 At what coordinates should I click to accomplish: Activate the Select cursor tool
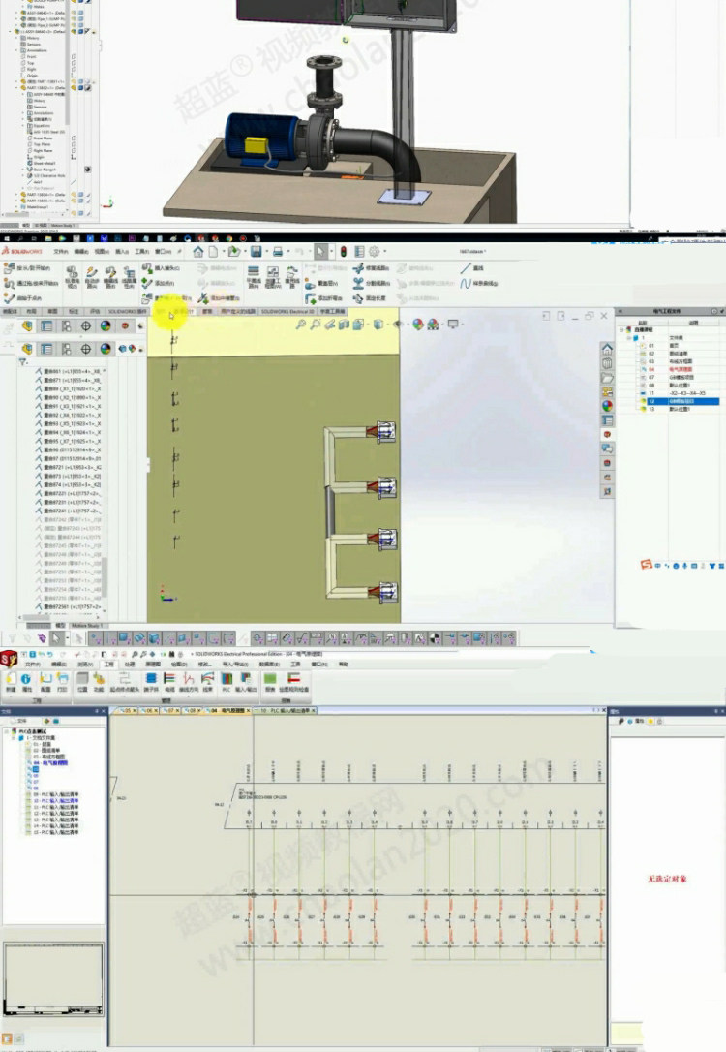(x=321, y=252)
